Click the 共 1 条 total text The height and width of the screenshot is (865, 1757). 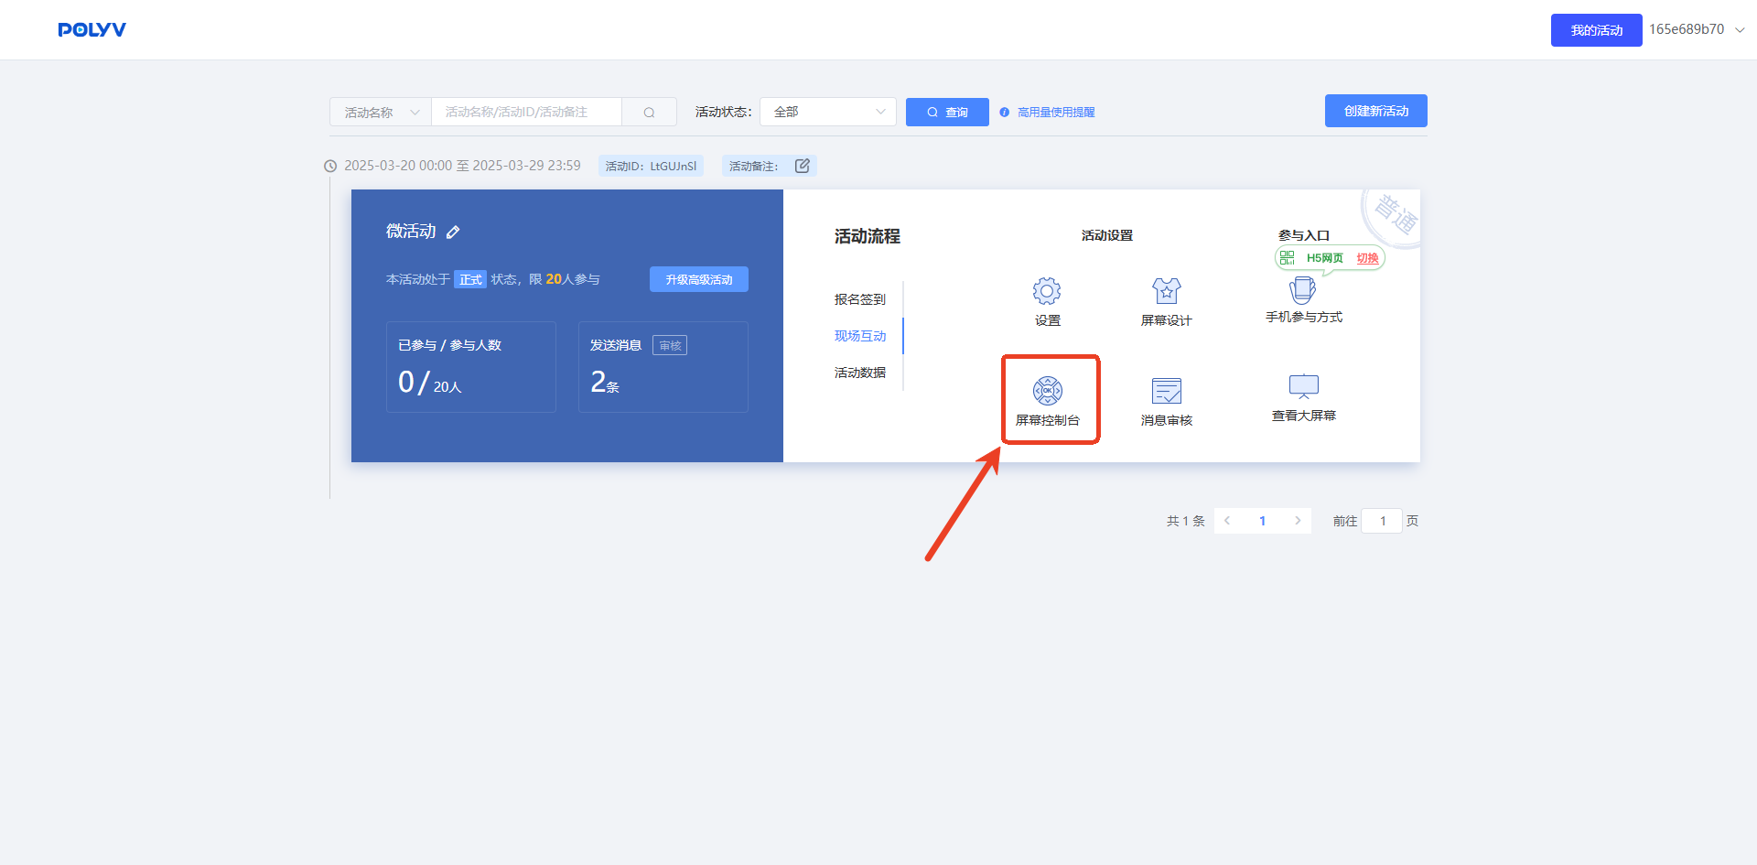(1185, 521)
